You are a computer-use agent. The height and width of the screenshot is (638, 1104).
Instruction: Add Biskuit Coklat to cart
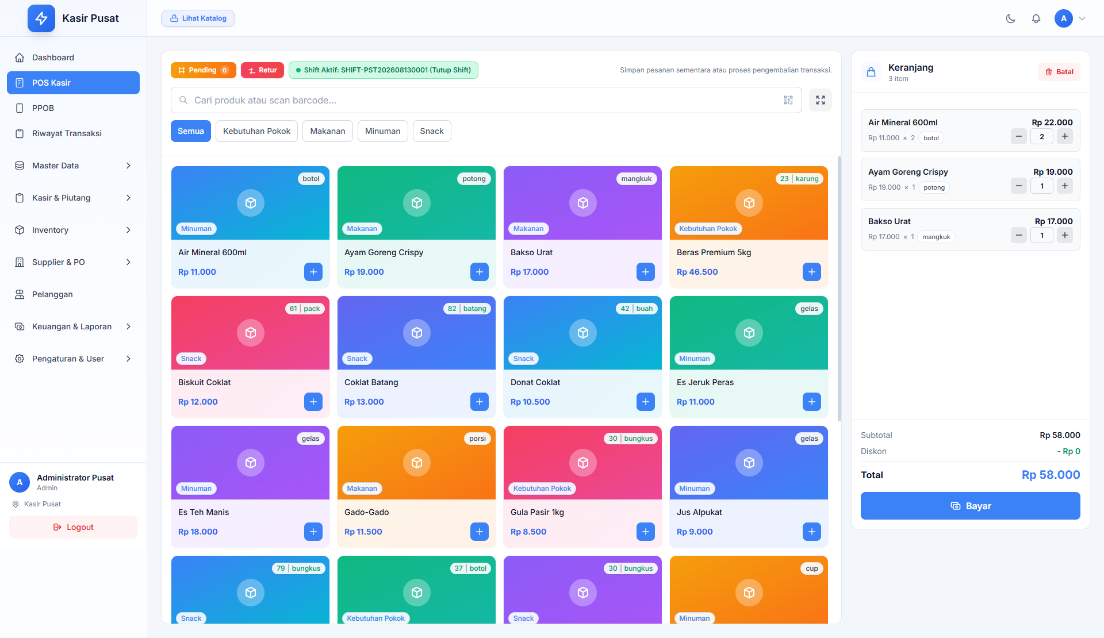[313, 402]
